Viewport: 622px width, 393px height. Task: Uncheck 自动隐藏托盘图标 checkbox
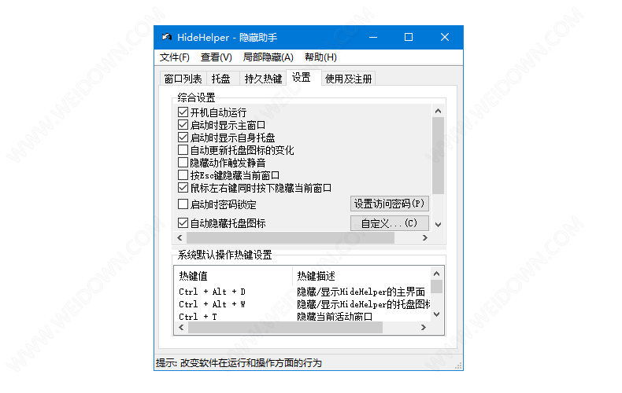point(183,223)
